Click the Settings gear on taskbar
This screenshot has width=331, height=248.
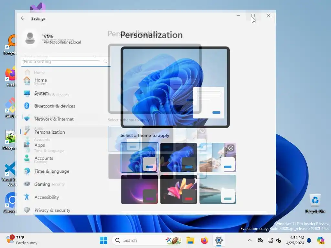tap(219, 240)
